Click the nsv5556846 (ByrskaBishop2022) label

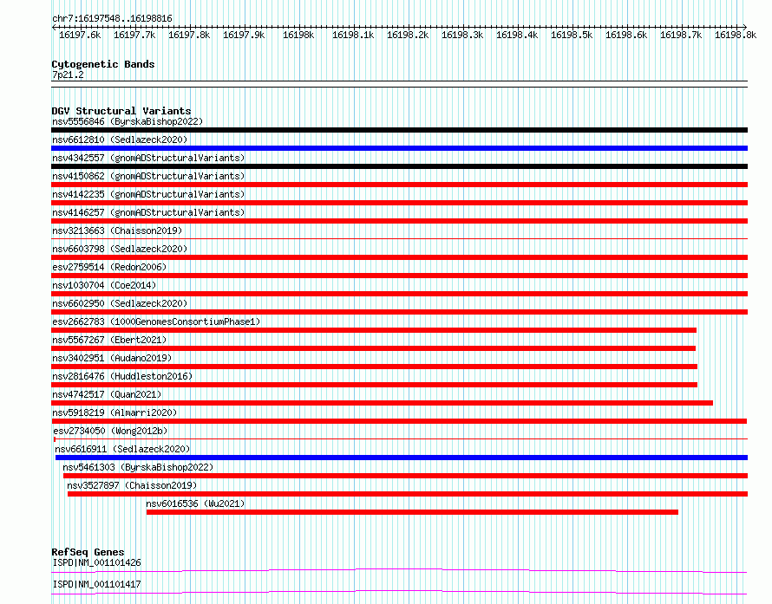point(128,121)
